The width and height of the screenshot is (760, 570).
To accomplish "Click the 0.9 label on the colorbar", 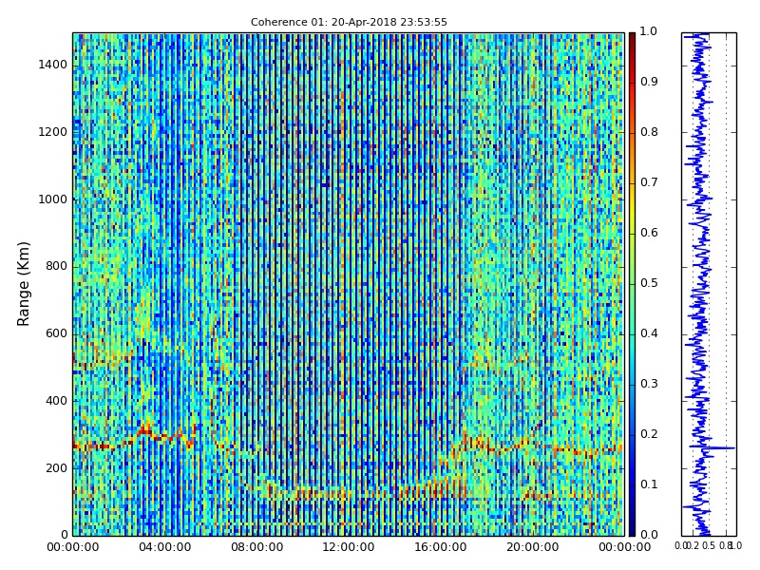I will click(x=649, y=82).
